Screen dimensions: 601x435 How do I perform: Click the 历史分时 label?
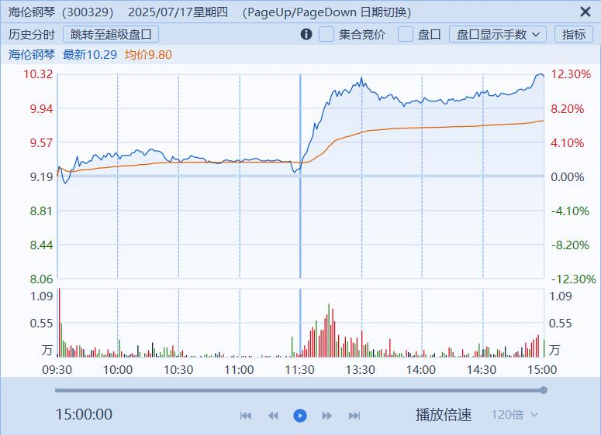(x=32, y=34)
